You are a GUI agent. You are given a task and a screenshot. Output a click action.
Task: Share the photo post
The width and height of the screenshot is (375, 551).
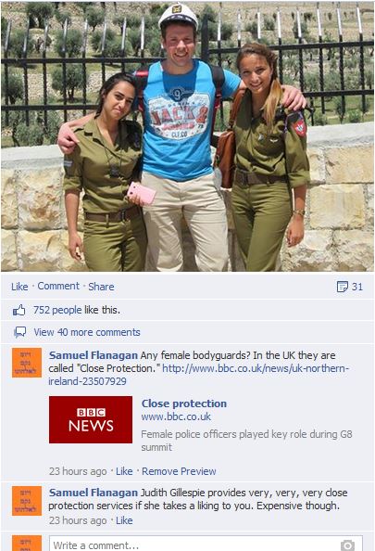pos(101,287)
